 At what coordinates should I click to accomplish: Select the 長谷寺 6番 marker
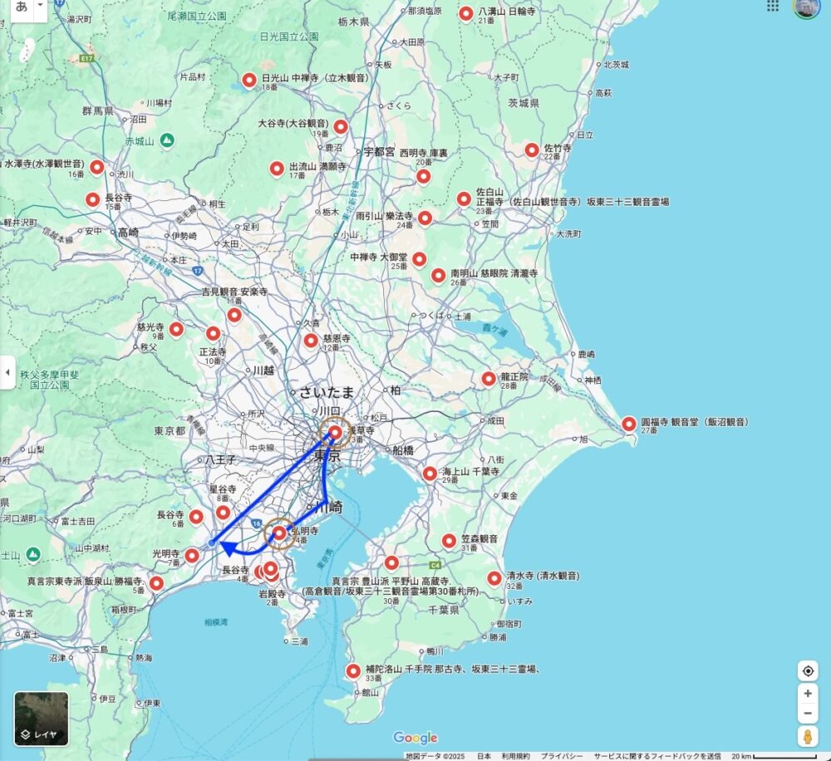point(196,517)
